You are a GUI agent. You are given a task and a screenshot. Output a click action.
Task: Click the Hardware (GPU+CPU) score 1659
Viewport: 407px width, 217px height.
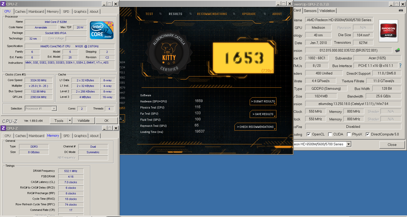coord(199,101)
